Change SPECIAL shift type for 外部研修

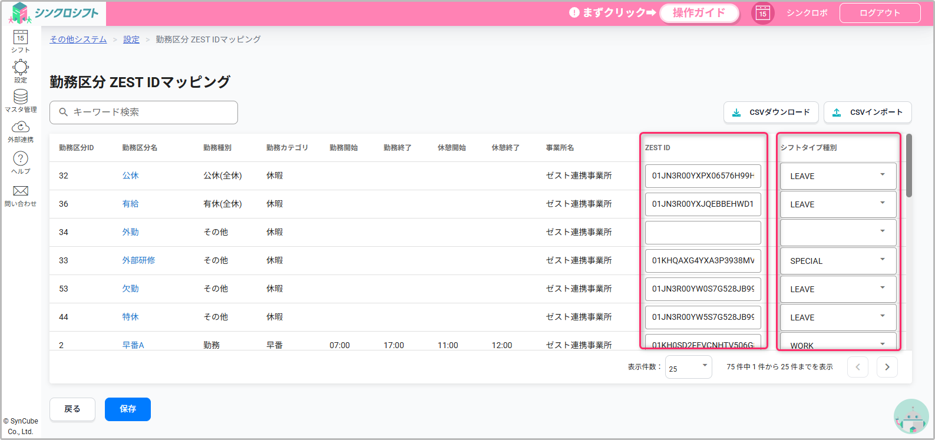pos(838,261)
